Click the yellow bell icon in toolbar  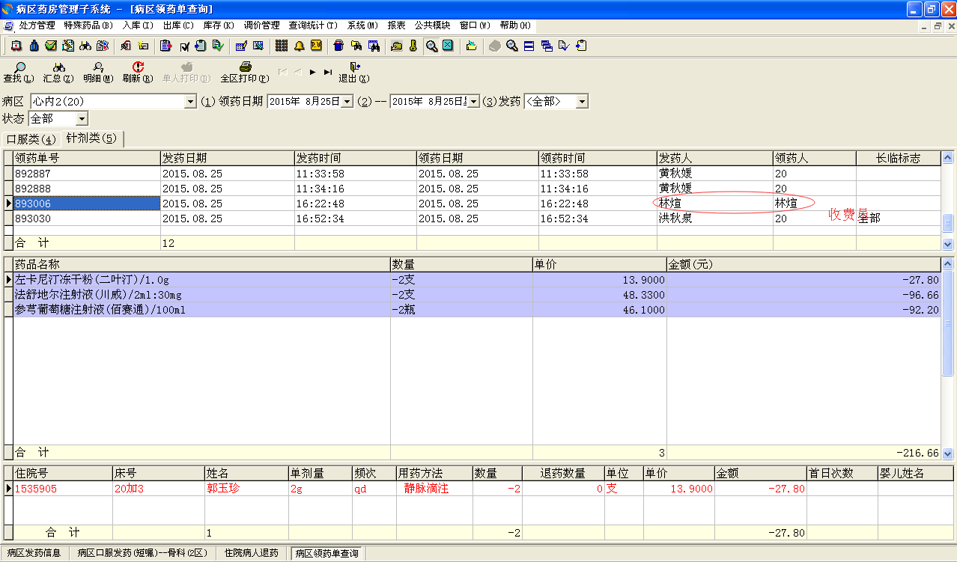tap(300, 46)
